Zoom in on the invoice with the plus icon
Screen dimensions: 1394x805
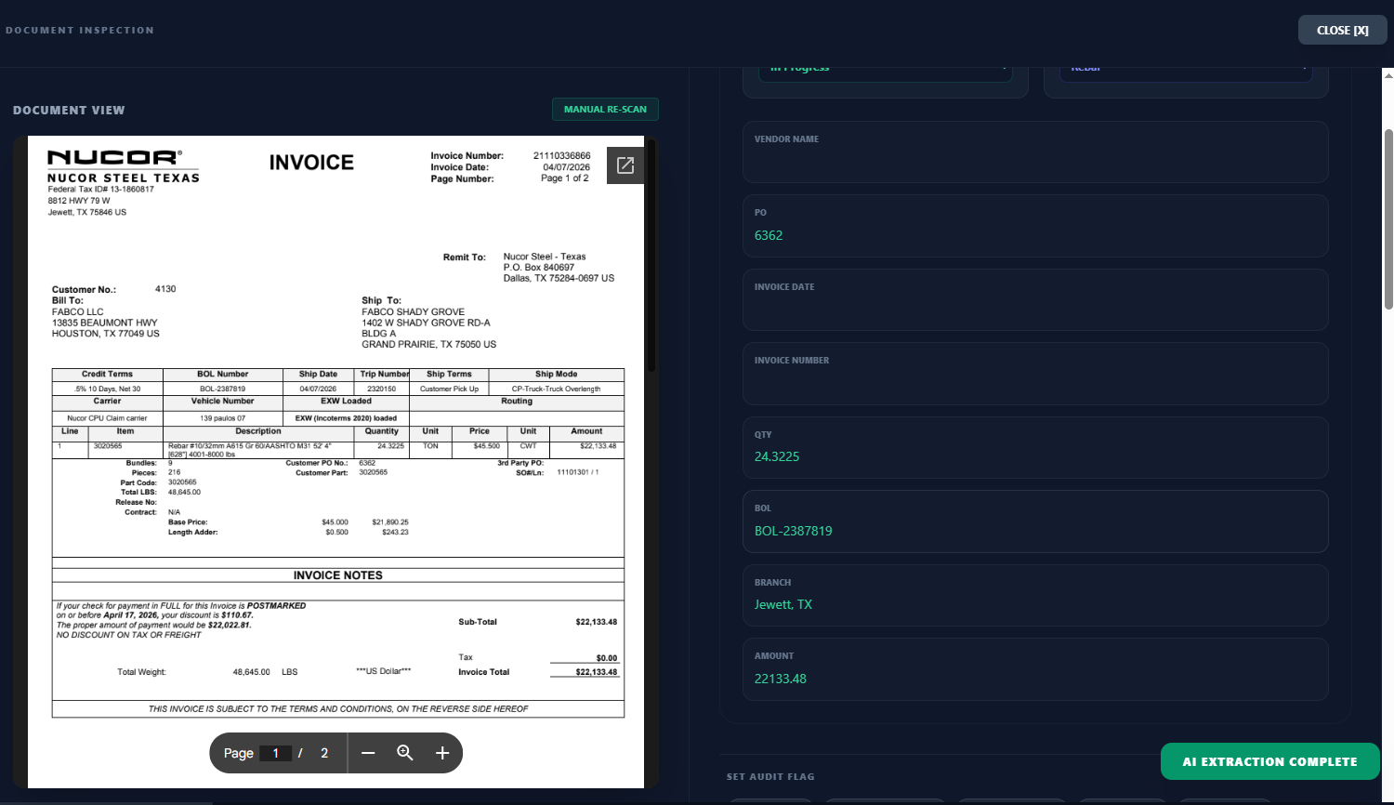coord(442,753)
